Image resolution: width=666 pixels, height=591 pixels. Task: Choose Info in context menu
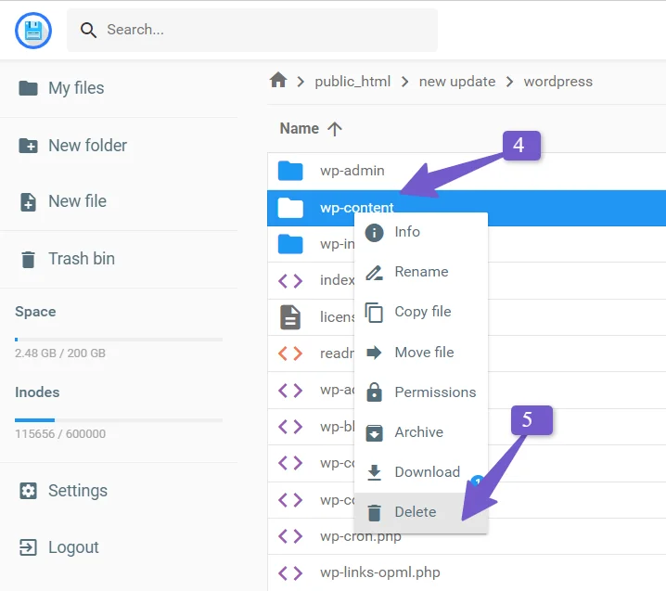pyautogui.click(x=421, y=232)
